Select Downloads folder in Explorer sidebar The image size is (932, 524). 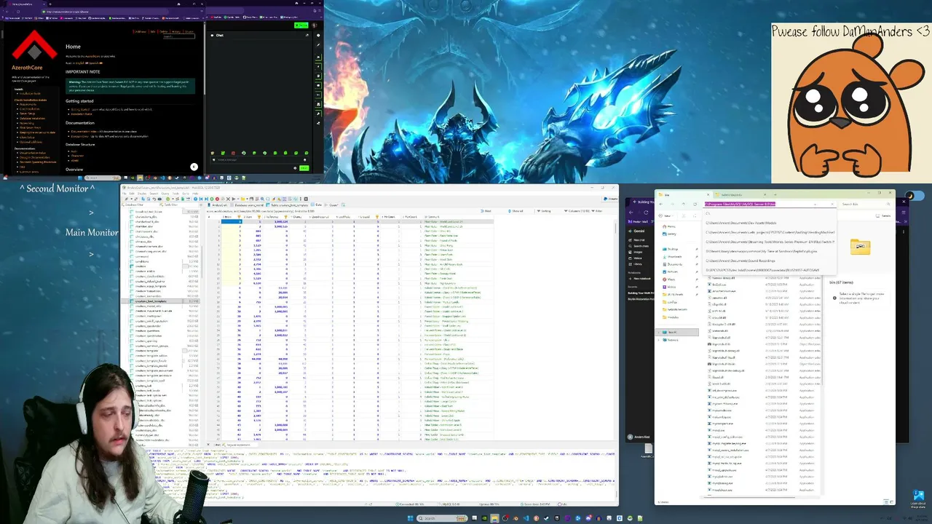point(674,256)
